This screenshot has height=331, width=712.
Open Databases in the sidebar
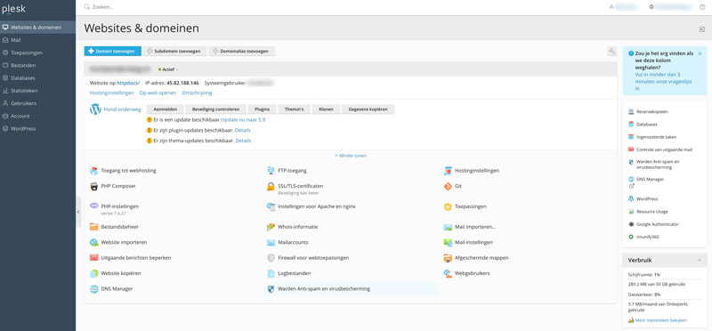point(37,78)
